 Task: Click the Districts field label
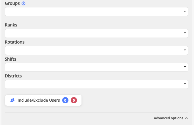coord(13,76)
